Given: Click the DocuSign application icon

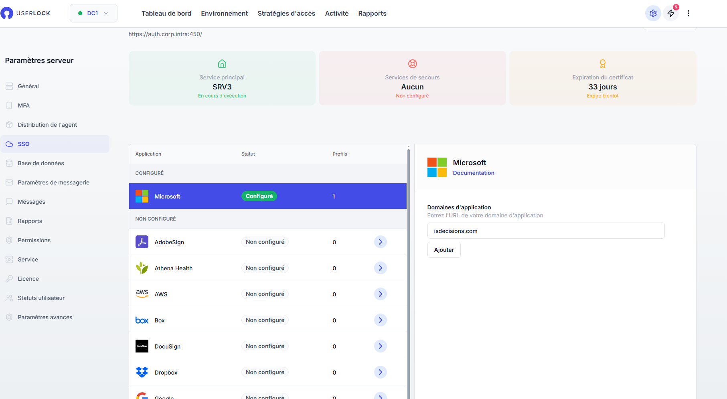Looking at the screenshot, I should point(142,346).
